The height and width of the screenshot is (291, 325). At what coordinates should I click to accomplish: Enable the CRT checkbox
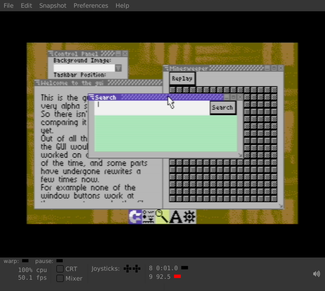[x=60, y=269]
